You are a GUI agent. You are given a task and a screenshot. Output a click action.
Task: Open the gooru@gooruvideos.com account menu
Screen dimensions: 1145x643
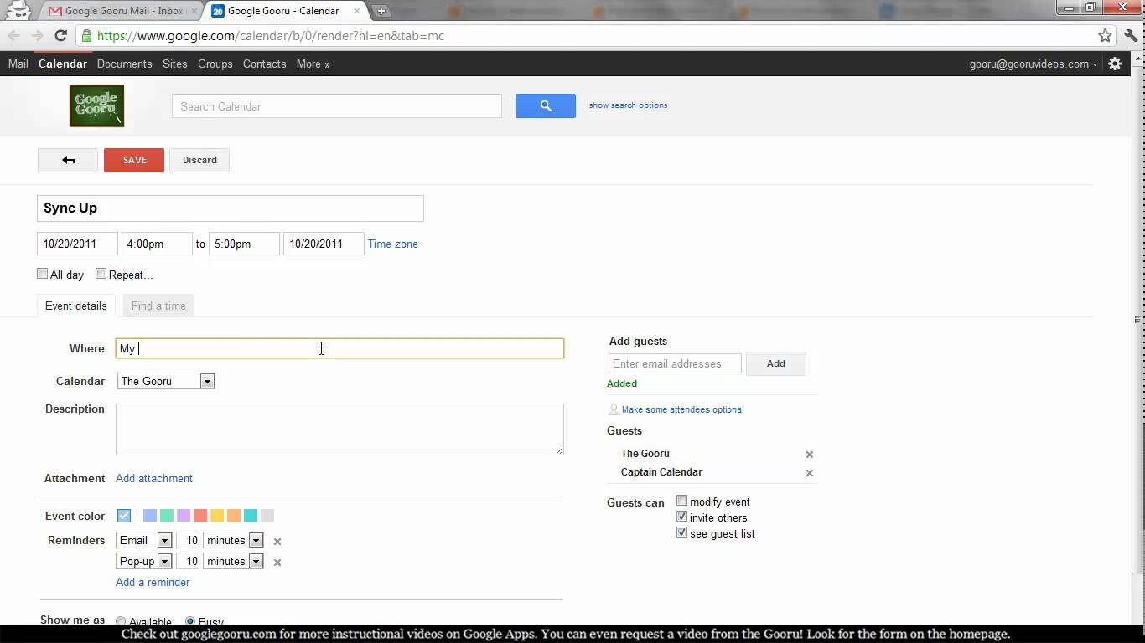pyautogui.click(x=1034, y=64)
